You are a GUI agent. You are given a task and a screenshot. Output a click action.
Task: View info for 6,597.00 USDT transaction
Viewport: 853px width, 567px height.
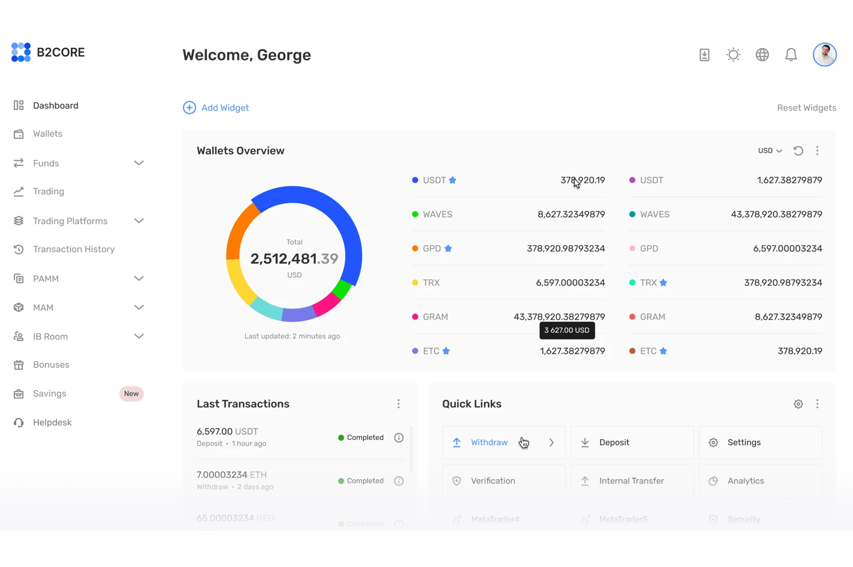[x=399, y=438]
